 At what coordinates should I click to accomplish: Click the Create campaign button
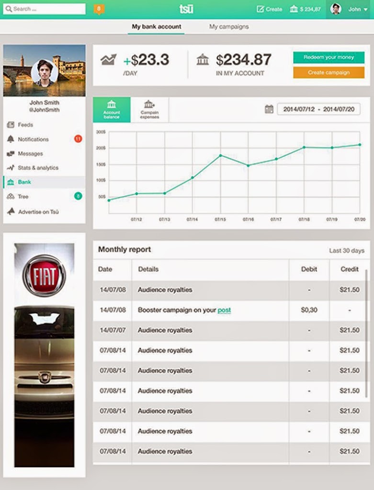[x=329, y=73]
